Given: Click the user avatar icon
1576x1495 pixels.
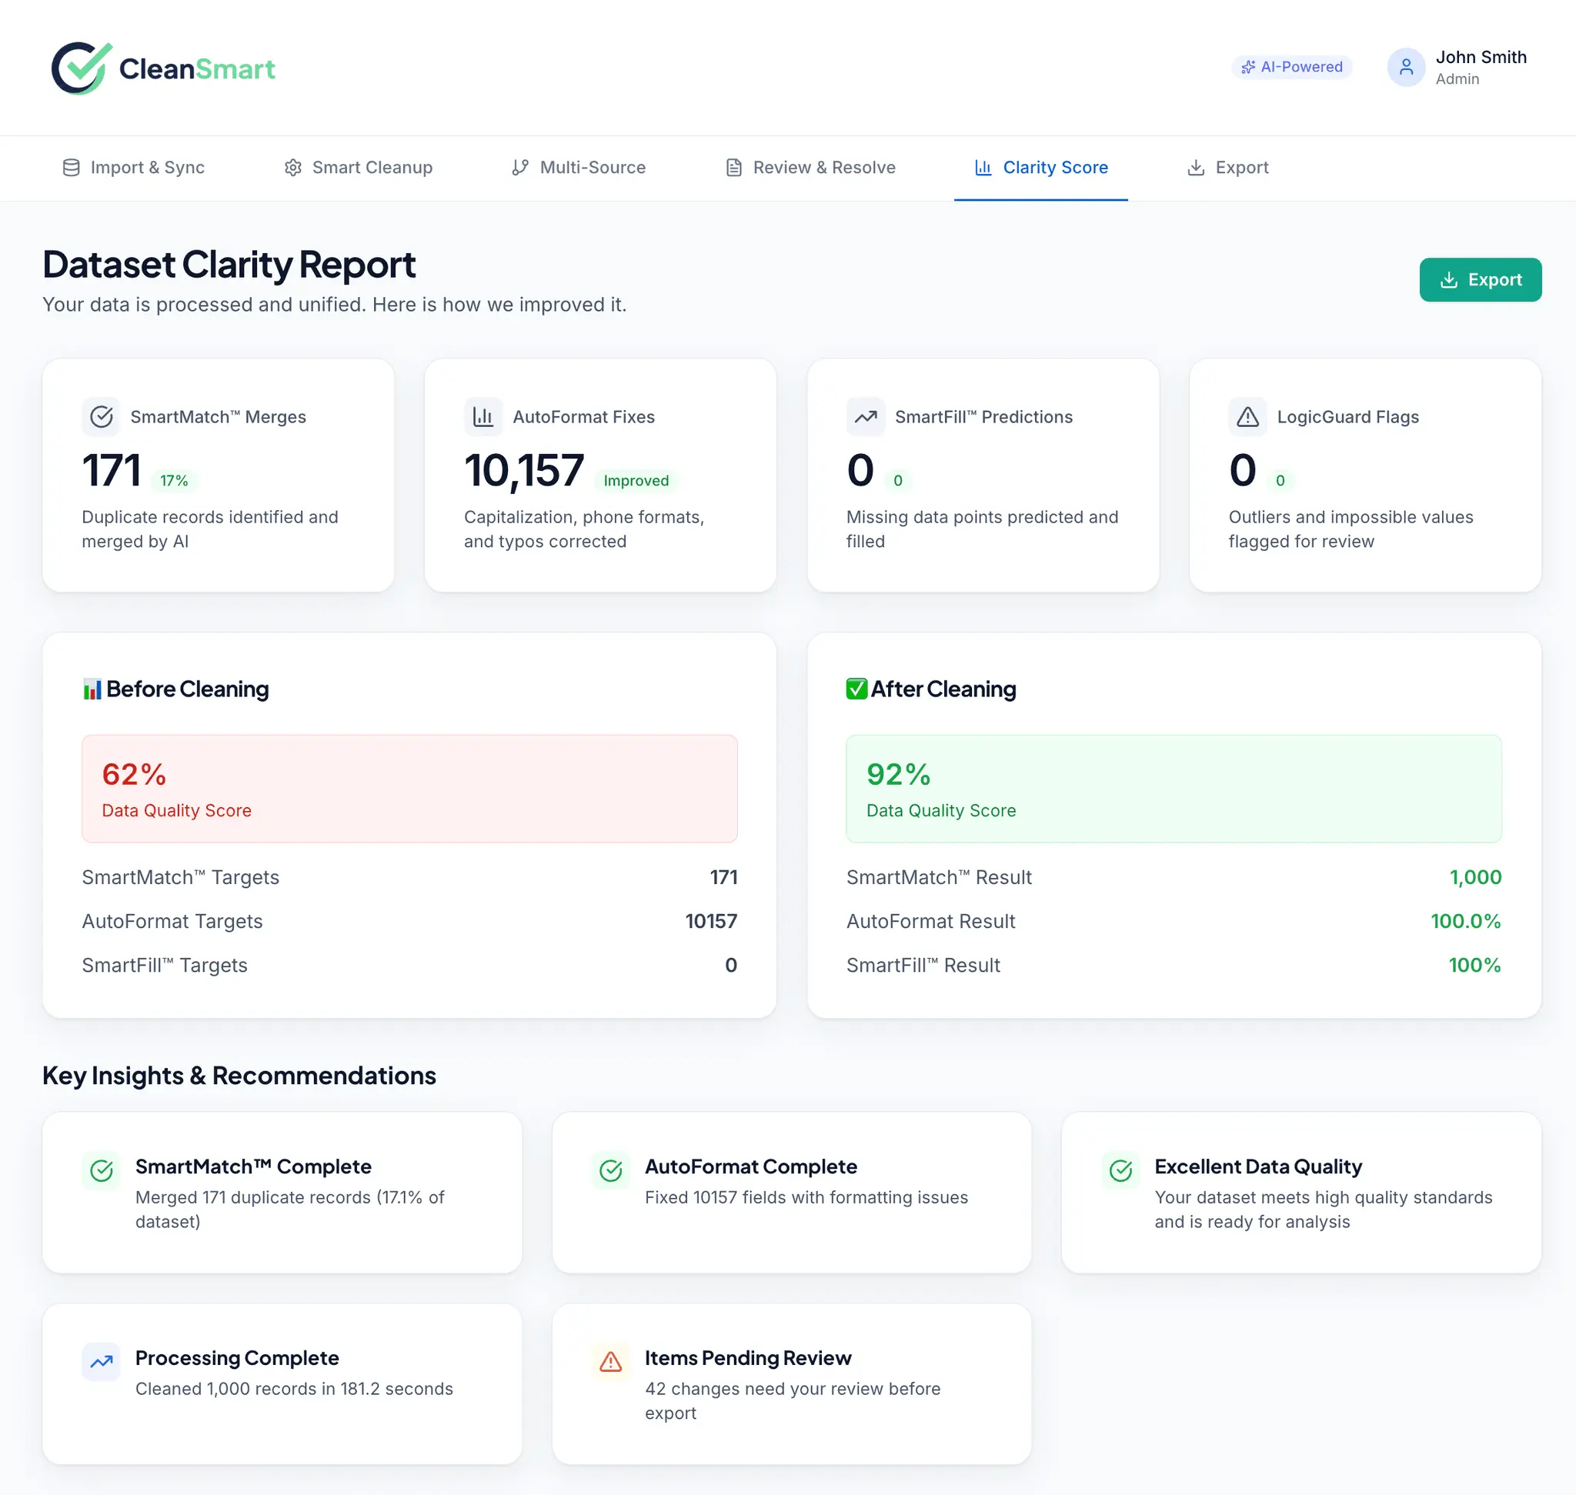Looking at the screenshot, I should click(1405, 68).
